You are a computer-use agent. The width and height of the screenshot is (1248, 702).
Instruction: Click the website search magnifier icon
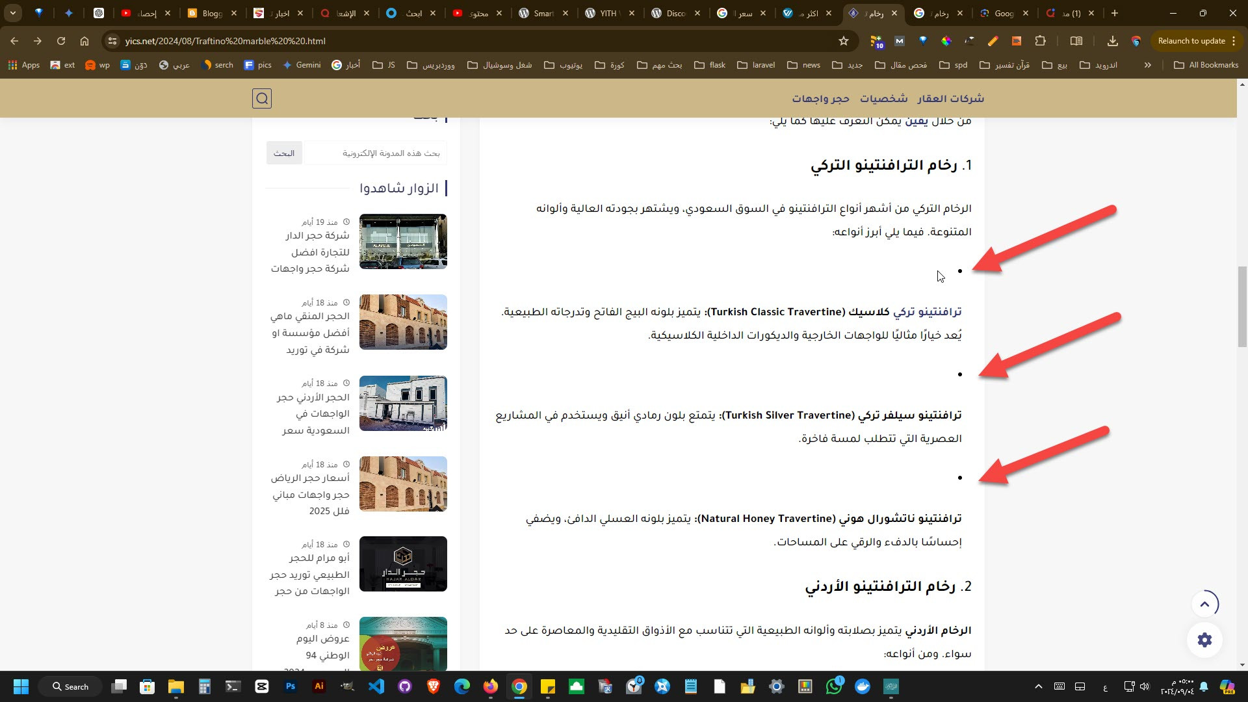(x=262, y=99)
